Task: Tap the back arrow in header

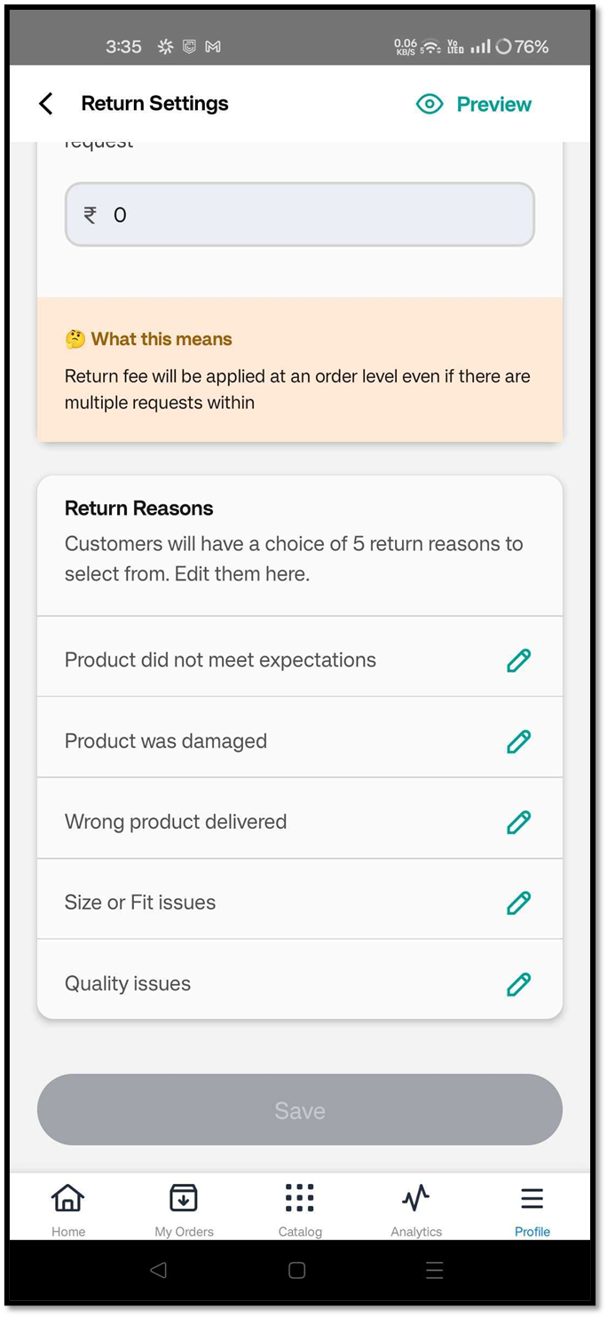Action: point(46,104)
